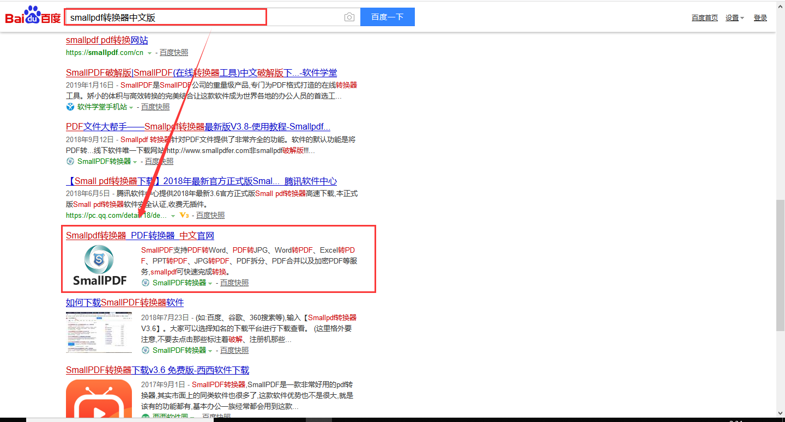Open PDF文件大帮手 Smallpdf转换器最新版V3.8 result

coord(198,127)
